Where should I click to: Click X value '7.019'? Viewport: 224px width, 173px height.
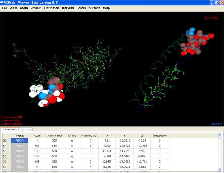pos(107,156)
